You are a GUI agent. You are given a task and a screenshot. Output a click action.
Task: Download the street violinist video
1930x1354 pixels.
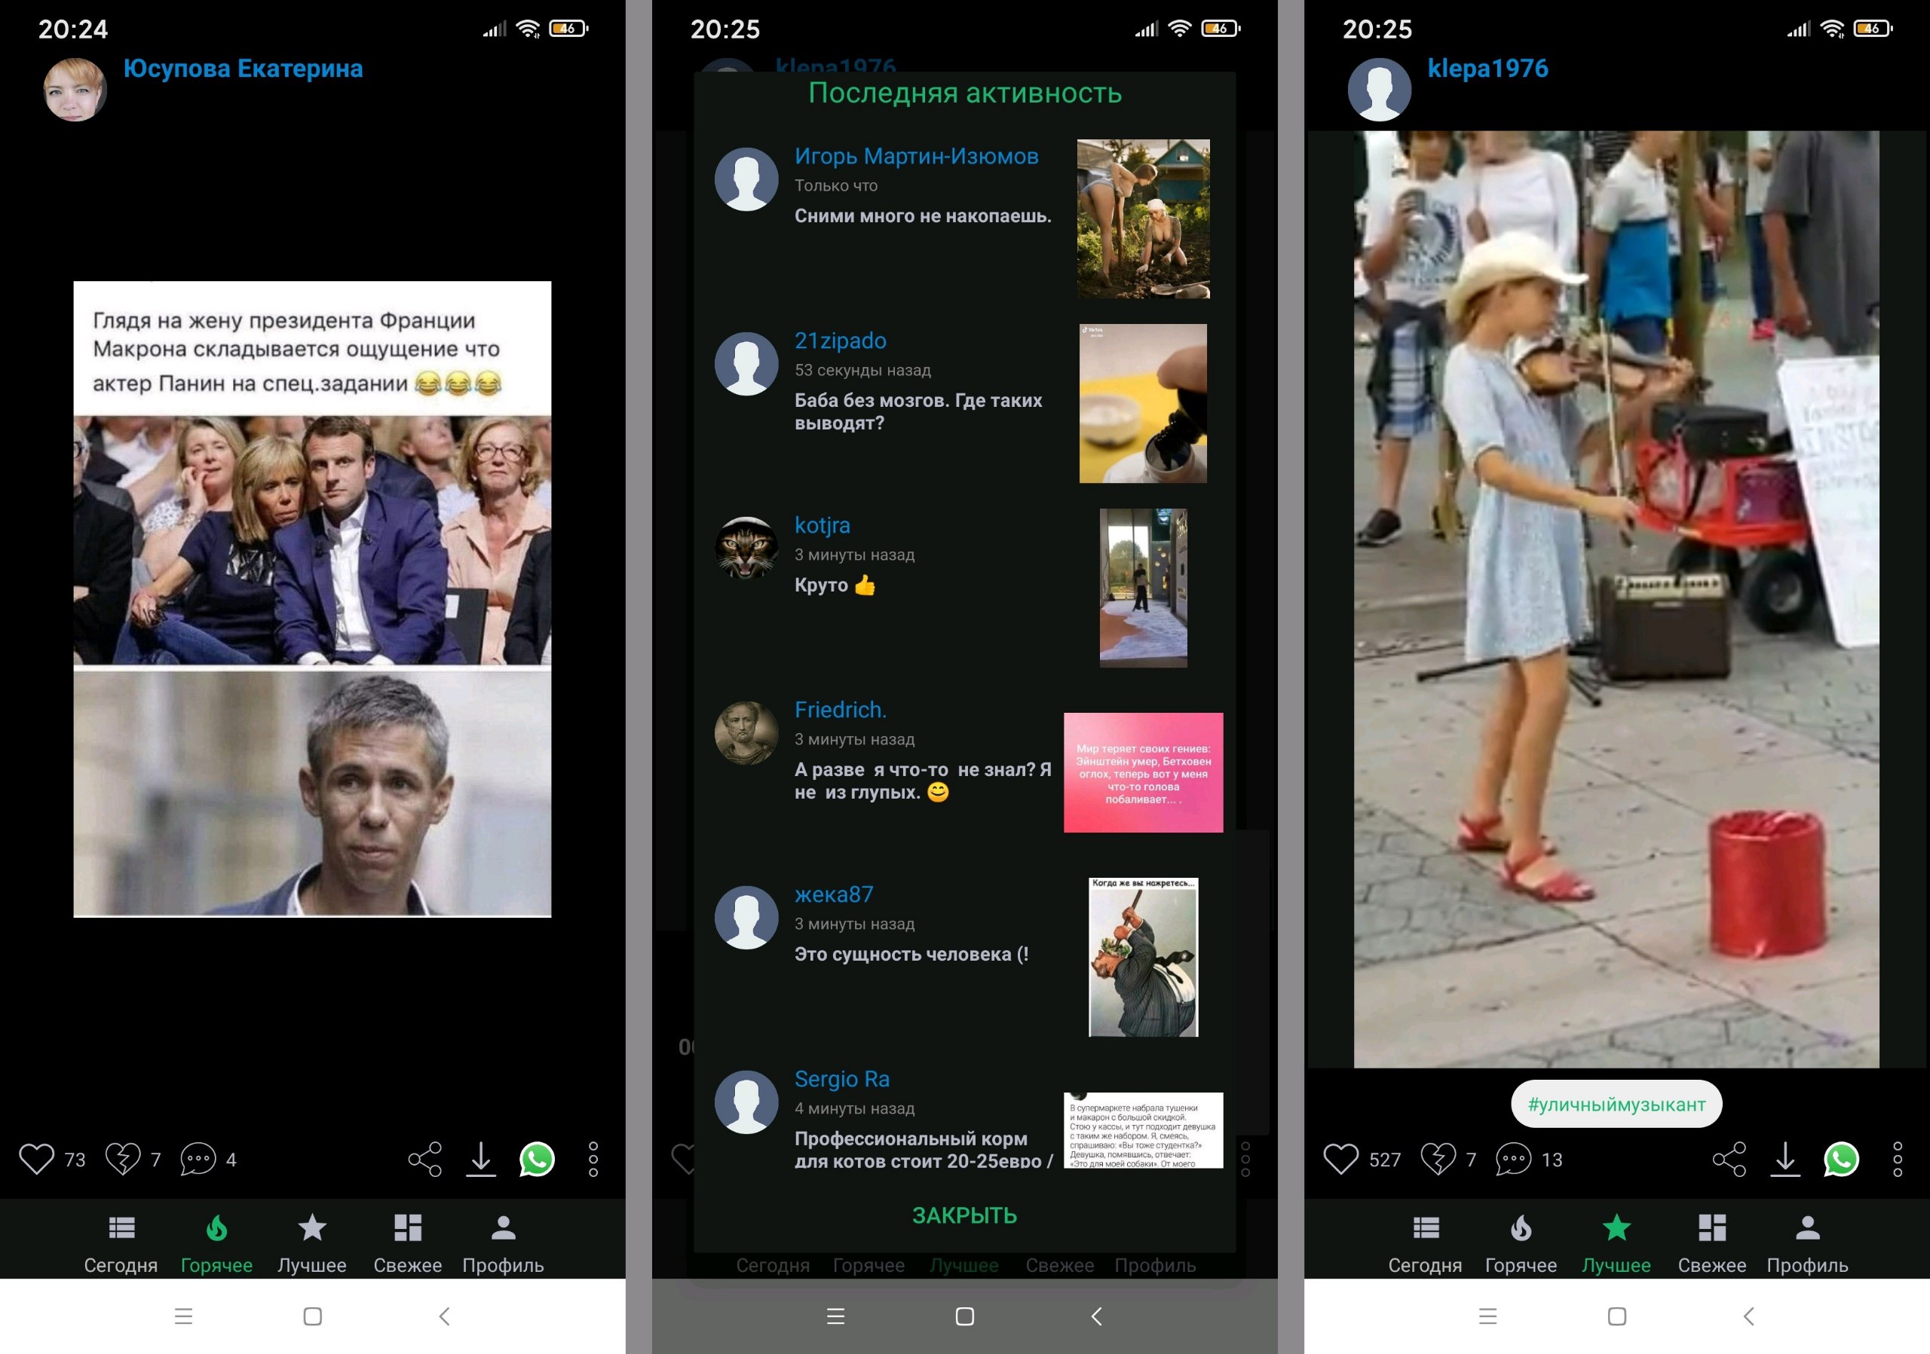pos(1784,1159)
